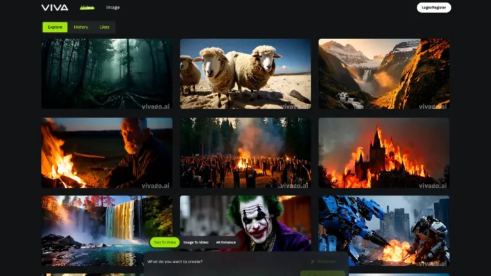Image resolution: width=491 pixels, height=276 pixels.
Task: Open the History tab
Action: point(81,27)
